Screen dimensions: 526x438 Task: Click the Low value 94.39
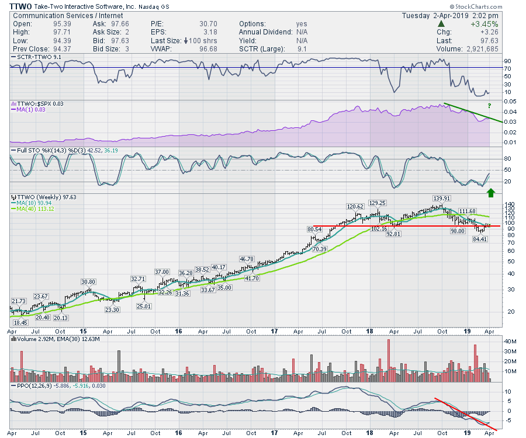coord(62,41)
